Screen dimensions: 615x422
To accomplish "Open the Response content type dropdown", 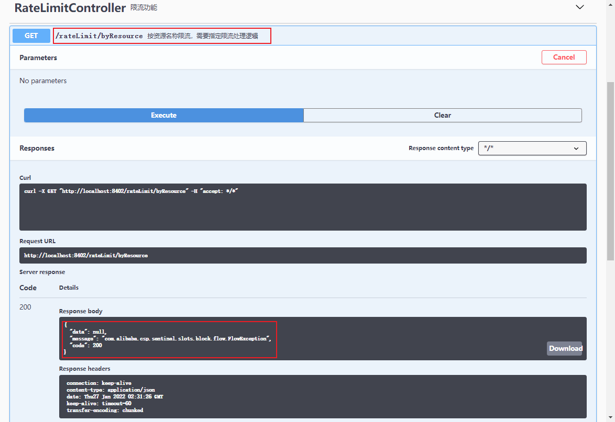I will pos(532,148).
